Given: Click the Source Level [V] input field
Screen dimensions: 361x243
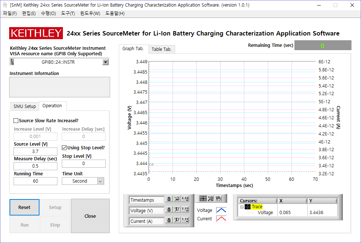Looking at the screenshot, I should tap(35, 152).
